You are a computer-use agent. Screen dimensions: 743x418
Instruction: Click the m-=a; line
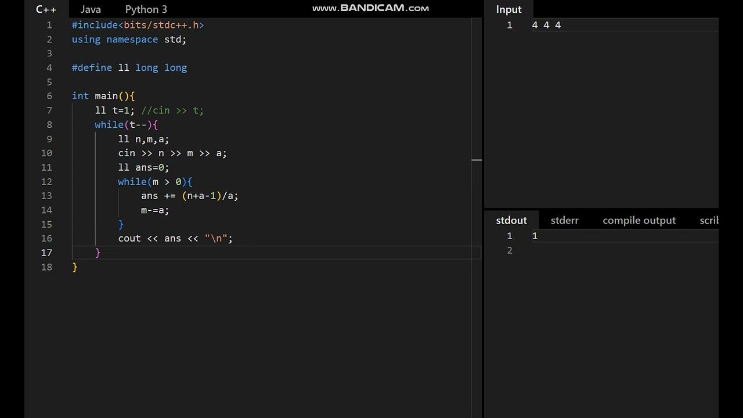click(x=155, y=210)
